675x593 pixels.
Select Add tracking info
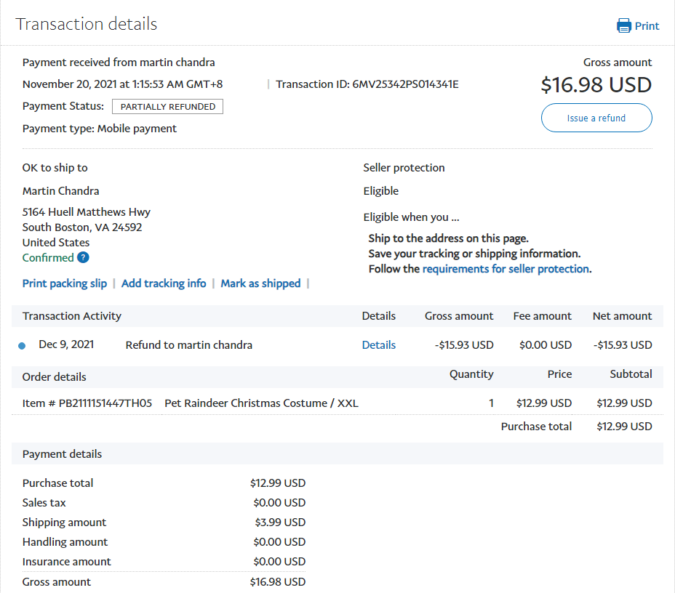tap(164, 283)
